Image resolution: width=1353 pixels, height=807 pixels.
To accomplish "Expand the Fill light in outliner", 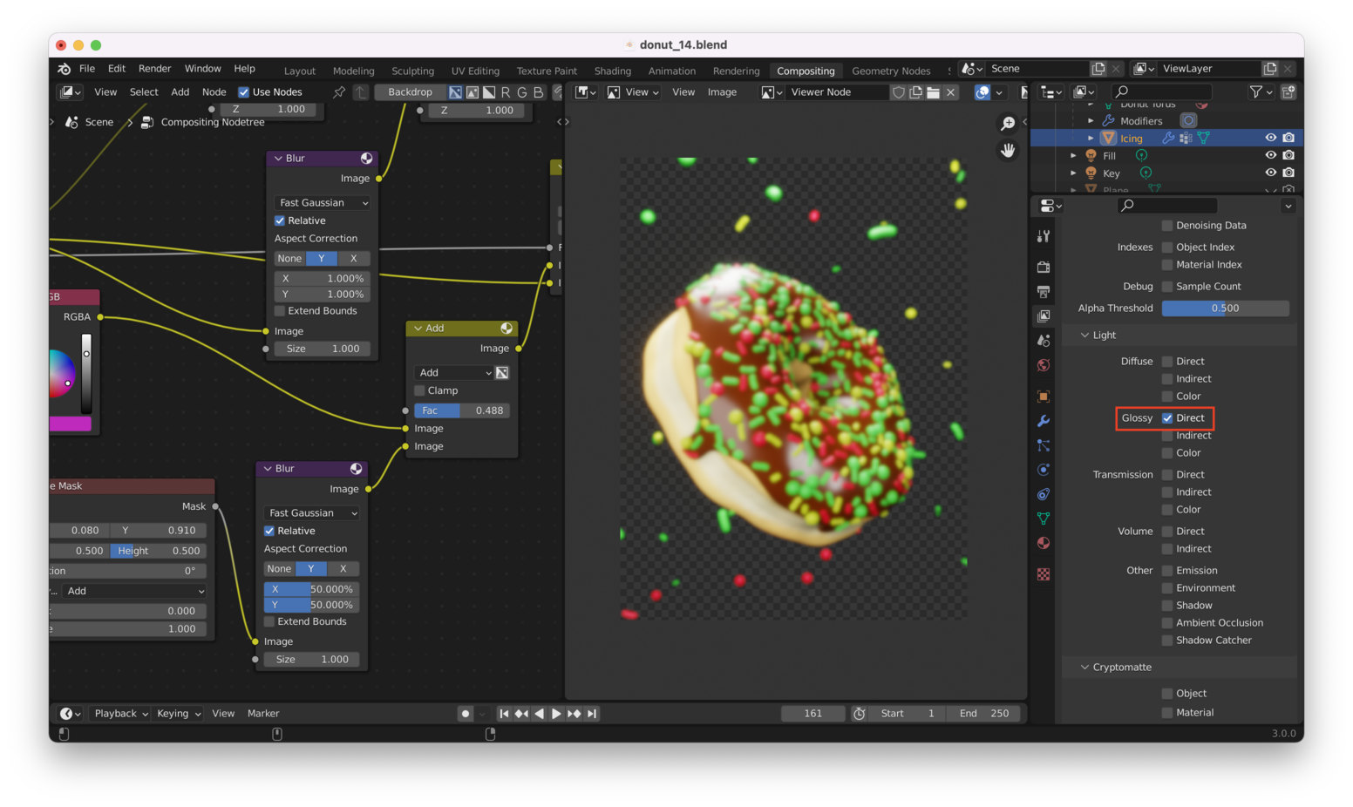I will point(1073,156).
